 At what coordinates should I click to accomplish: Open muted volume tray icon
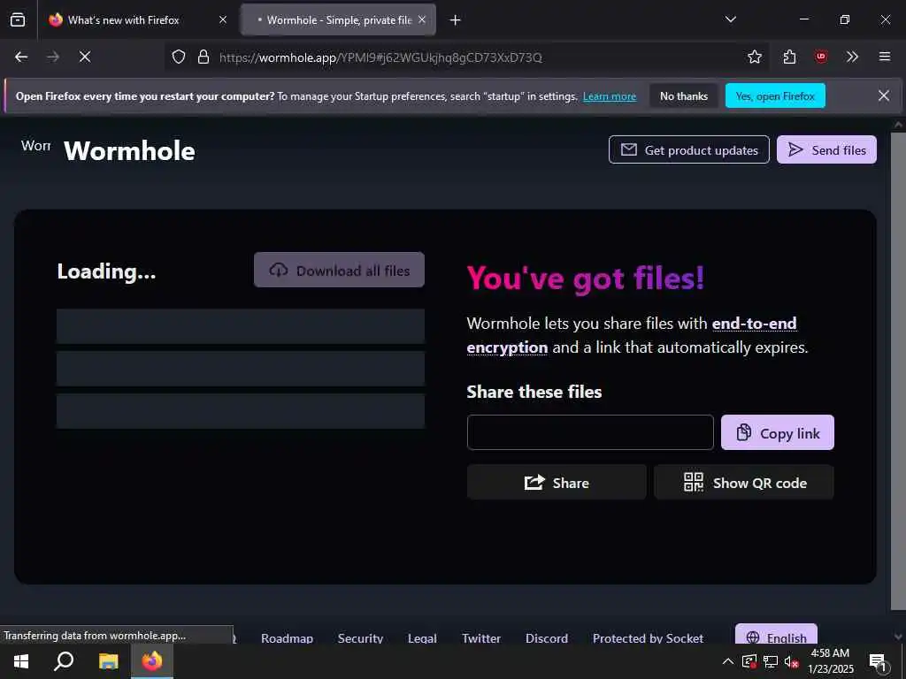(791, 661)
